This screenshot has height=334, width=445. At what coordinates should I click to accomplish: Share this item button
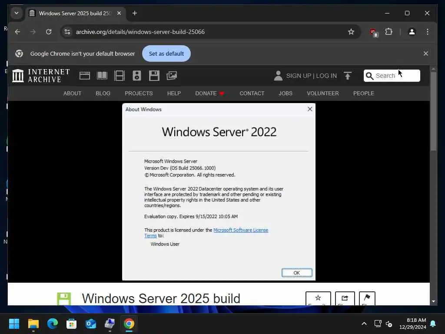345,298
